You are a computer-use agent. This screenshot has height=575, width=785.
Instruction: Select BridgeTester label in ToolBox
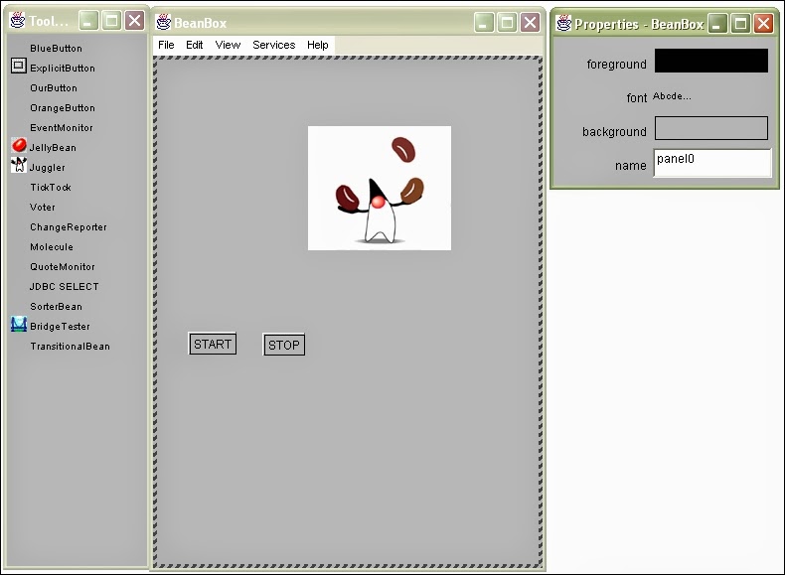[x=60, y=327]
